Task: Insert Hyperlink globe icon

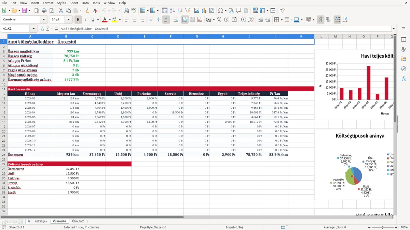Action: (x=231, y=11)
